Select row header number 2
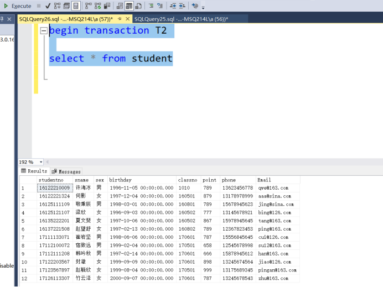383x287 pixels. [28, 196]
